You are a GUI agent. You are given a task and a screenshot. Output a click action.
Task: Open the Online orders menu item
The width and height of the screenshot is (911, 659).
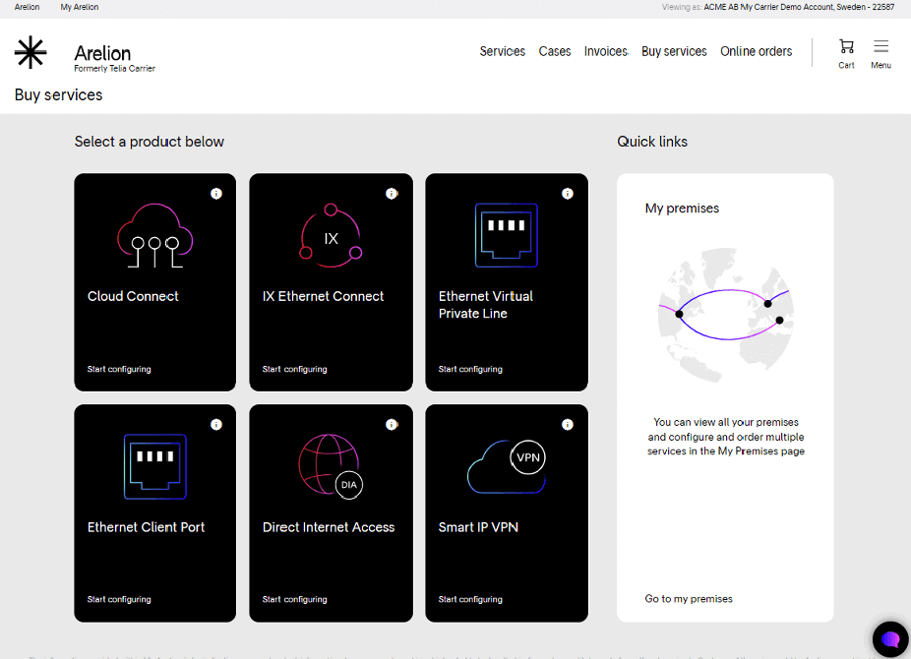(756, 52)
